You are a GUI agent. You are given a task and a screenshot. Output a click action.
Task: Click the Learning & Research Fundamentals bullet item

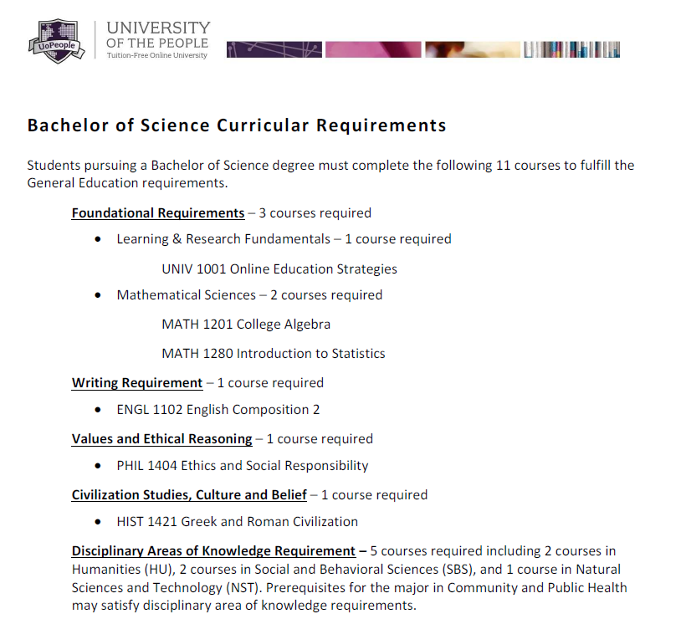point(284,239)
